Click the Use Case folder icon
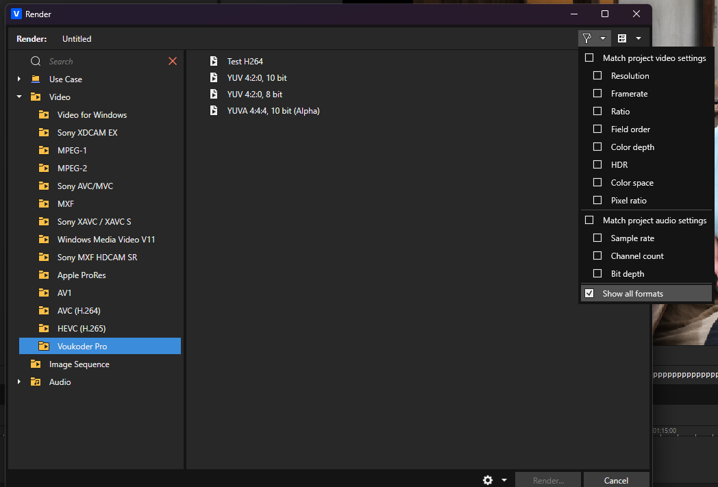This screenshot has width=718, height=487. 35,79
